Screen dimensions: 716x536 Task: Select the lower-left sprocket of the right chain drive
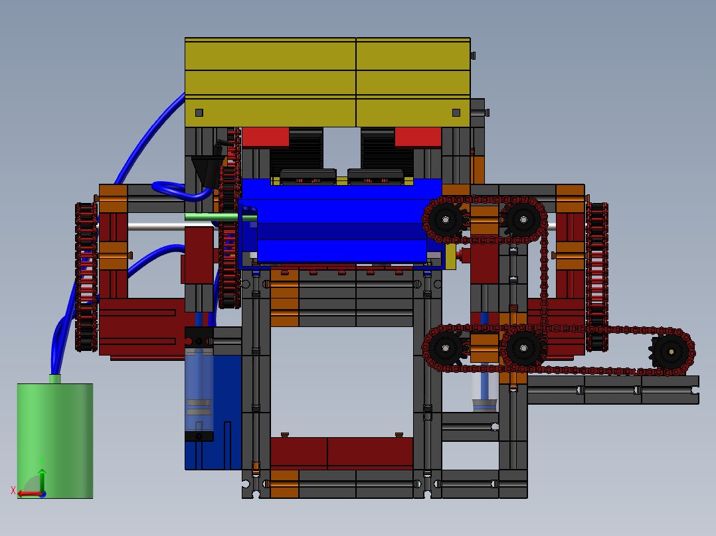[445, 348]
